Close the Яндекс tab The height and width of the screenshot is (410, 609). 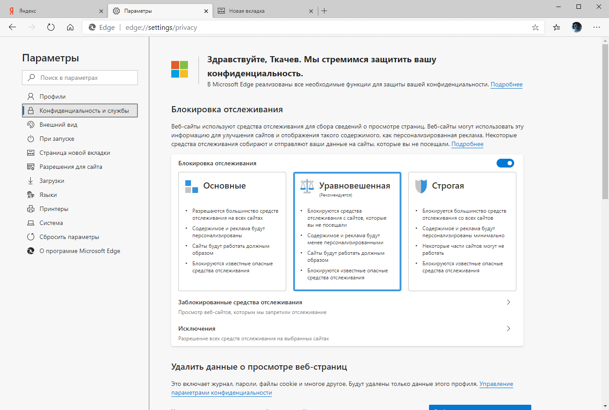click(x=101, y=11)
